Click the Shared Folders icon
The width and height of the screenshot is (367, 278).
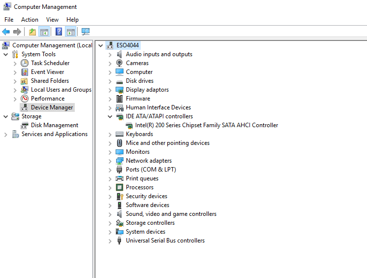(x=24, y=81)
